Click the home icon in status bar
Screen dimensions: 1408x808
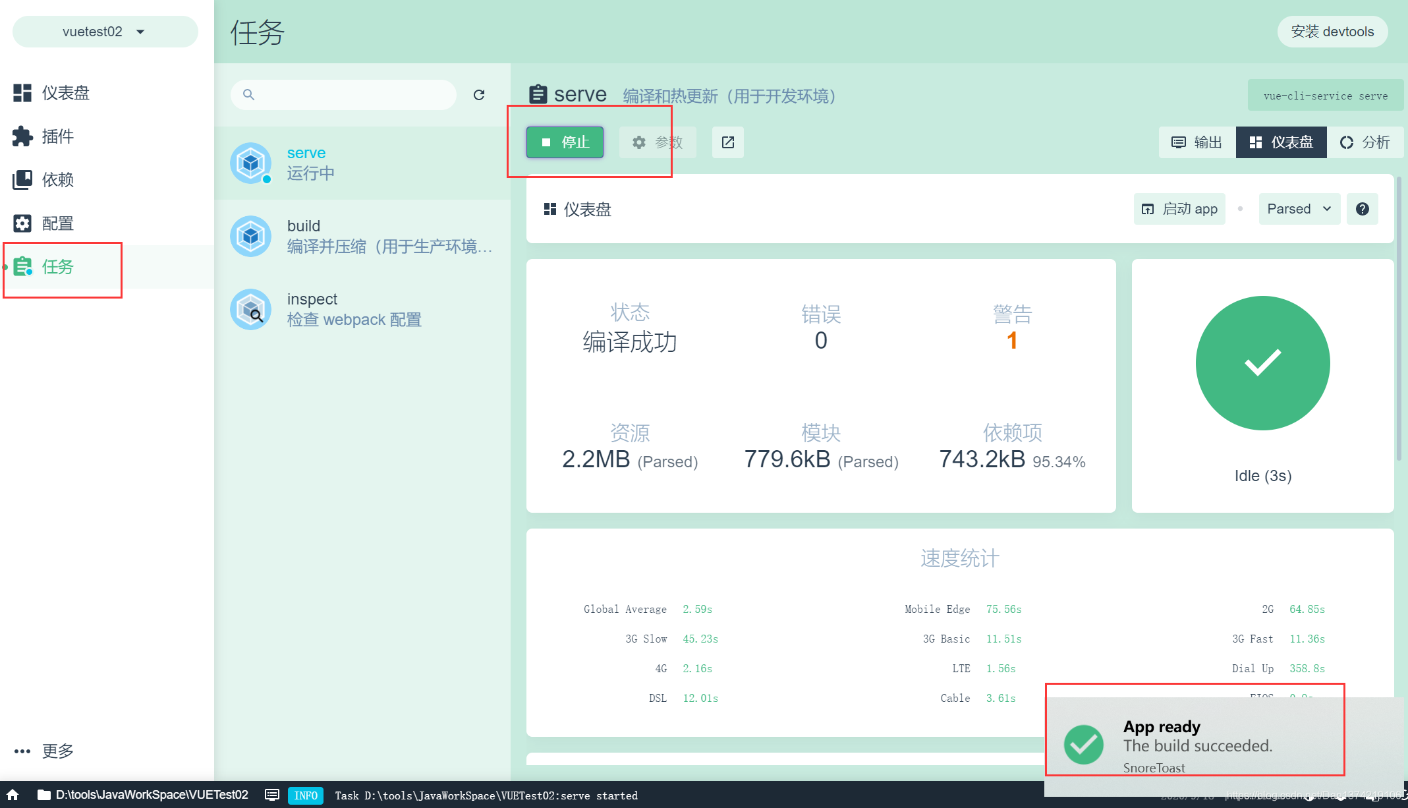13,795
